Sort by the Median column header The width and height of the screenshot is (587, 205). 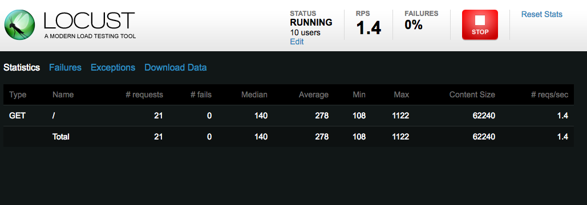pos(254,95)
